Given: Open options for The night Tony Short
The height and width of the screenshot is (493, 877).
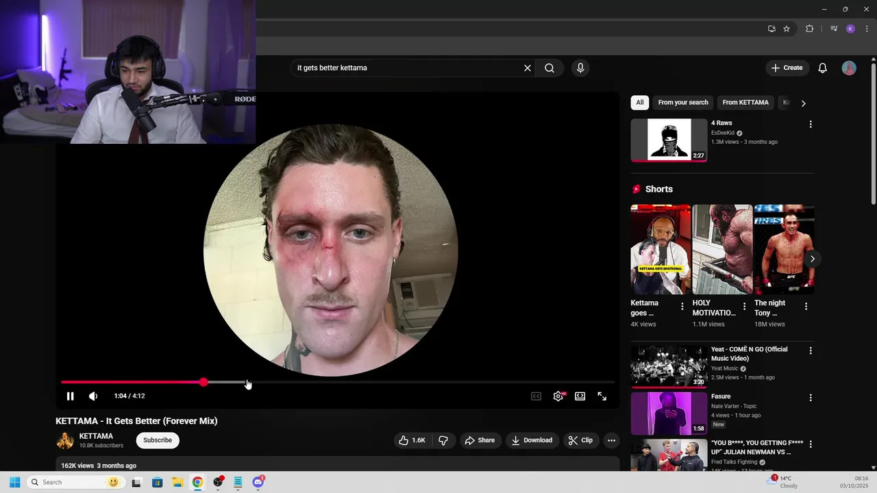Looking at the screenshot, I should click(806, 306).
